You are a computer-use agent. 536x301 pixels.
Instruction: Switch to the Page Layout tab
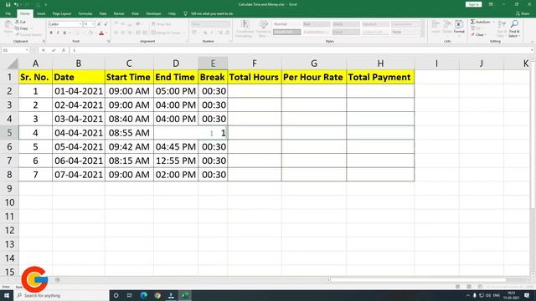(61, 13)
